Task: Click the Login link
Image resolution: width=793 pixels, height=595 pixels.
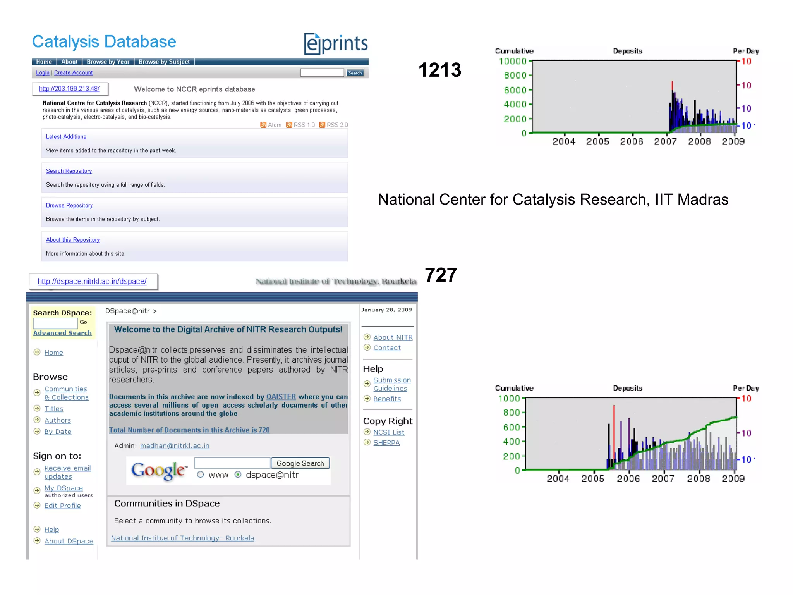Action: 43,72
